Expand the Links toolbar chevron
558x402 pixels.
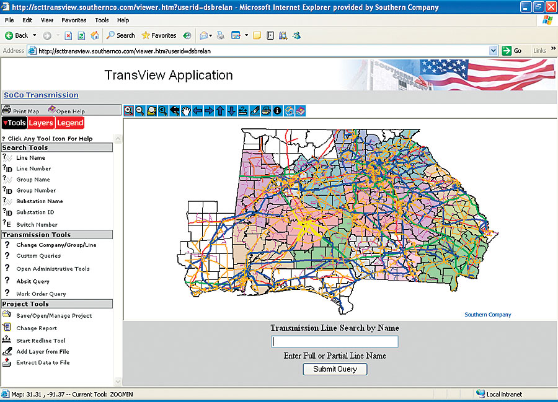click(x=554, y=49)
